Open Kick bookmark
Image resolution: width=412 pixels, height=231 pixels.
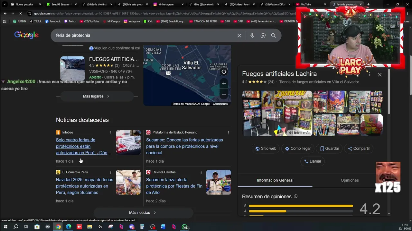pyautogui.click(x=148, y=21)
